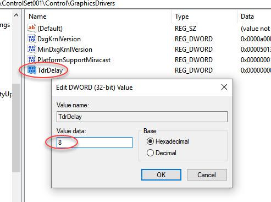This screenshot has height=202, width=271.
Task: Confirm the value with the OK button
Action: coord(161,175)
